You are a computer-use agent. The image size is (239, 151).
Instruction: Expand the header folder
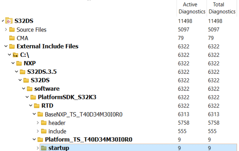[38, 123]
